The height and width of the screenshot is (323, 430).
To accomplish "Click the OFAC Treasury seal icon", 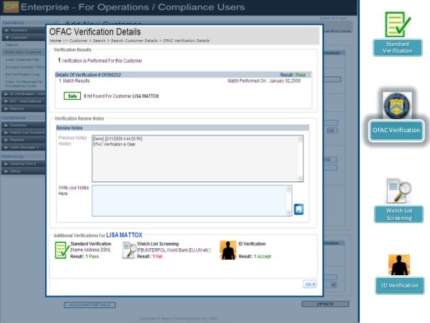I will click(x=397, y=106).
